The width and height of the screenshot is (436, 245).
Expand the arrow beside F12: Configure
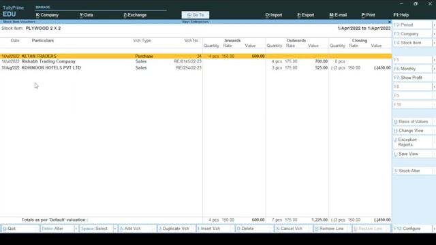[x=434, y=229]
